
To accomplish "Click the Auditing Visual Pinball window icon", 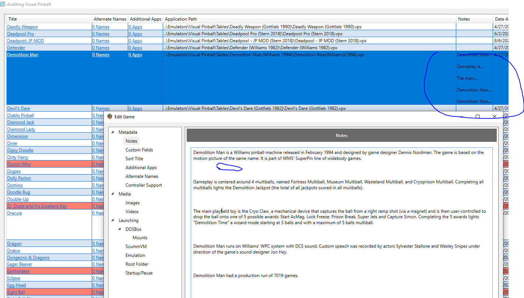I will pos(3,4).
